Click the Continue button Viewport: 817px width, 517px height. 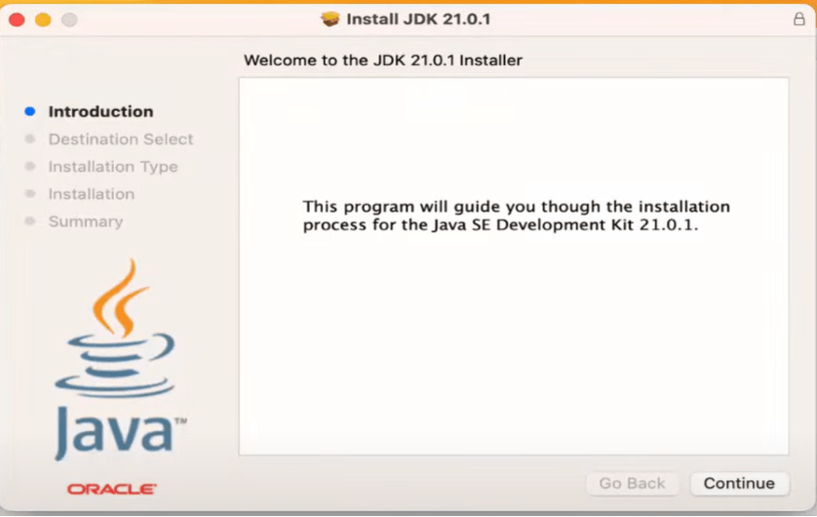pyautogui.click(x=739, y=484)
